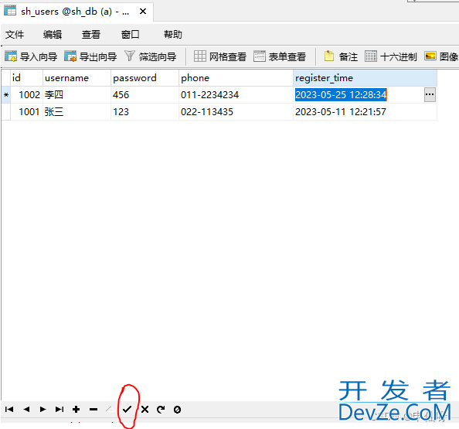This screenshot has width=459, height=429.
Task: Open the 文件 menu
Action: (x=15, y=35)
